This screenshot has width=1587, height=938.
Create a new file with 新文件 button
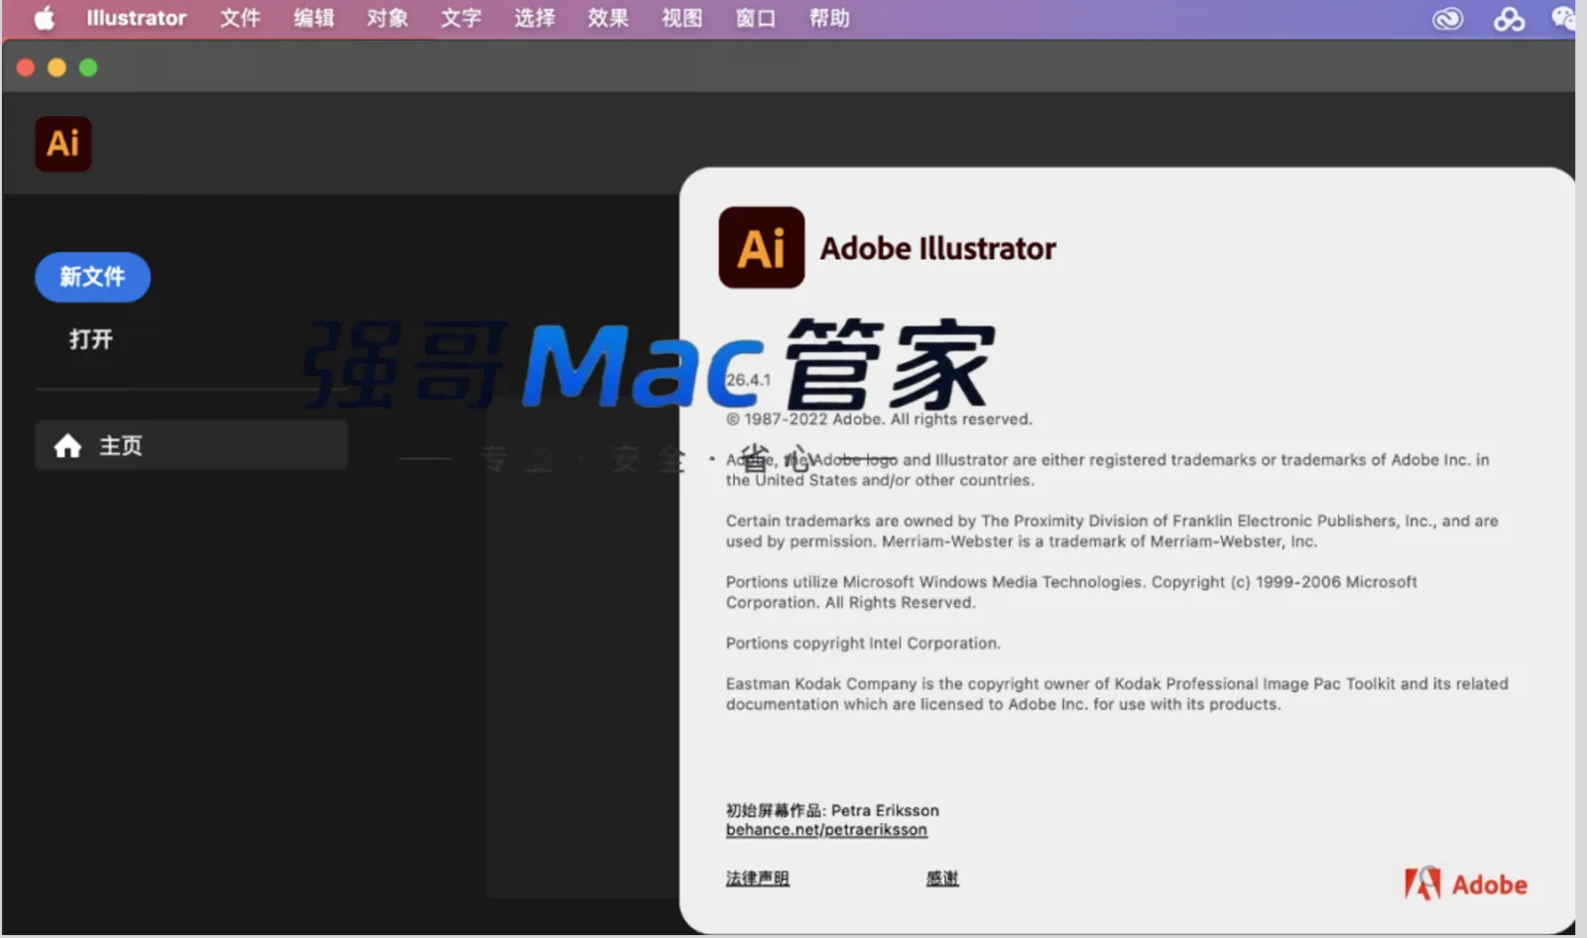click(x=92, y=277)
